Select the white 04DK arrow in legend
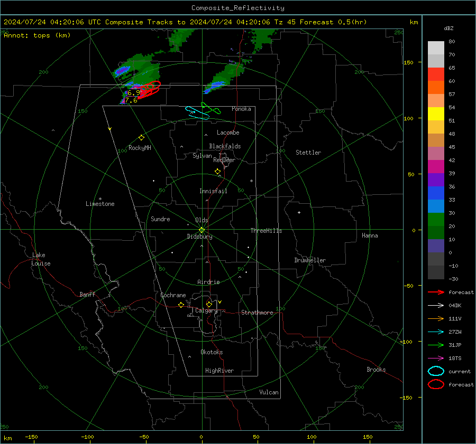This screenshot has height=444, width=476. coord(436,305)
